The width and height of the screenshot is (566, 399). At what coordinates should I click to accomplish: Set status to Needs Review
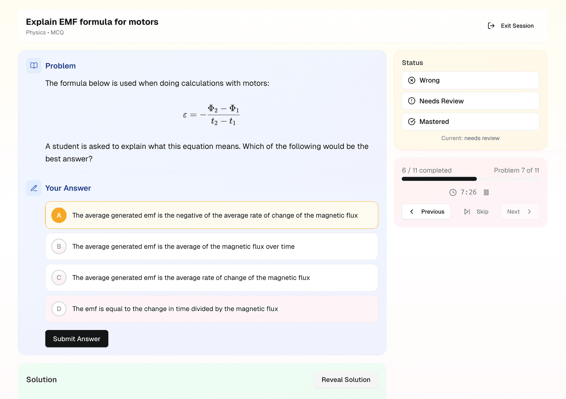coord(470,101)
